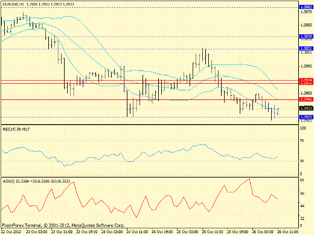Click the 1.2955 price axis value
The width and height of the screenshot is (314, 235).
(x=306, y=93)
